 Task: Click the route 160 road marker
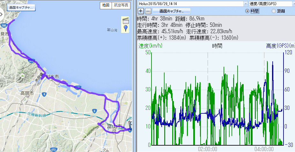(4, 25)
